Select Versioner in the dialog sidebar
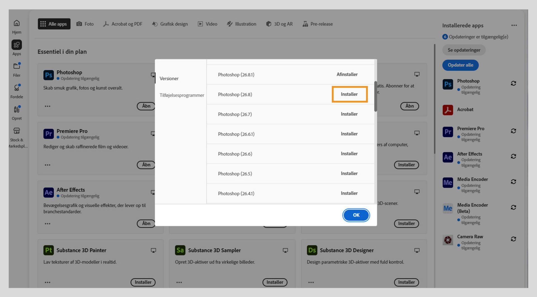537x297 pixels. click(169, 79)
